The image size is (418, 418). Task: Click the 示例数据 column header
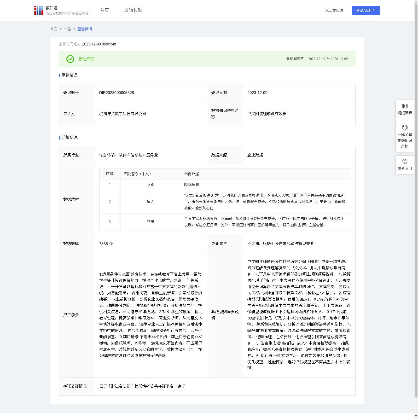(191, 174)
